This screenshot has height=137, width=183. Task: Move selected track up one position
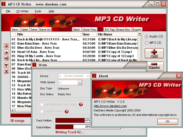(7, 52)
